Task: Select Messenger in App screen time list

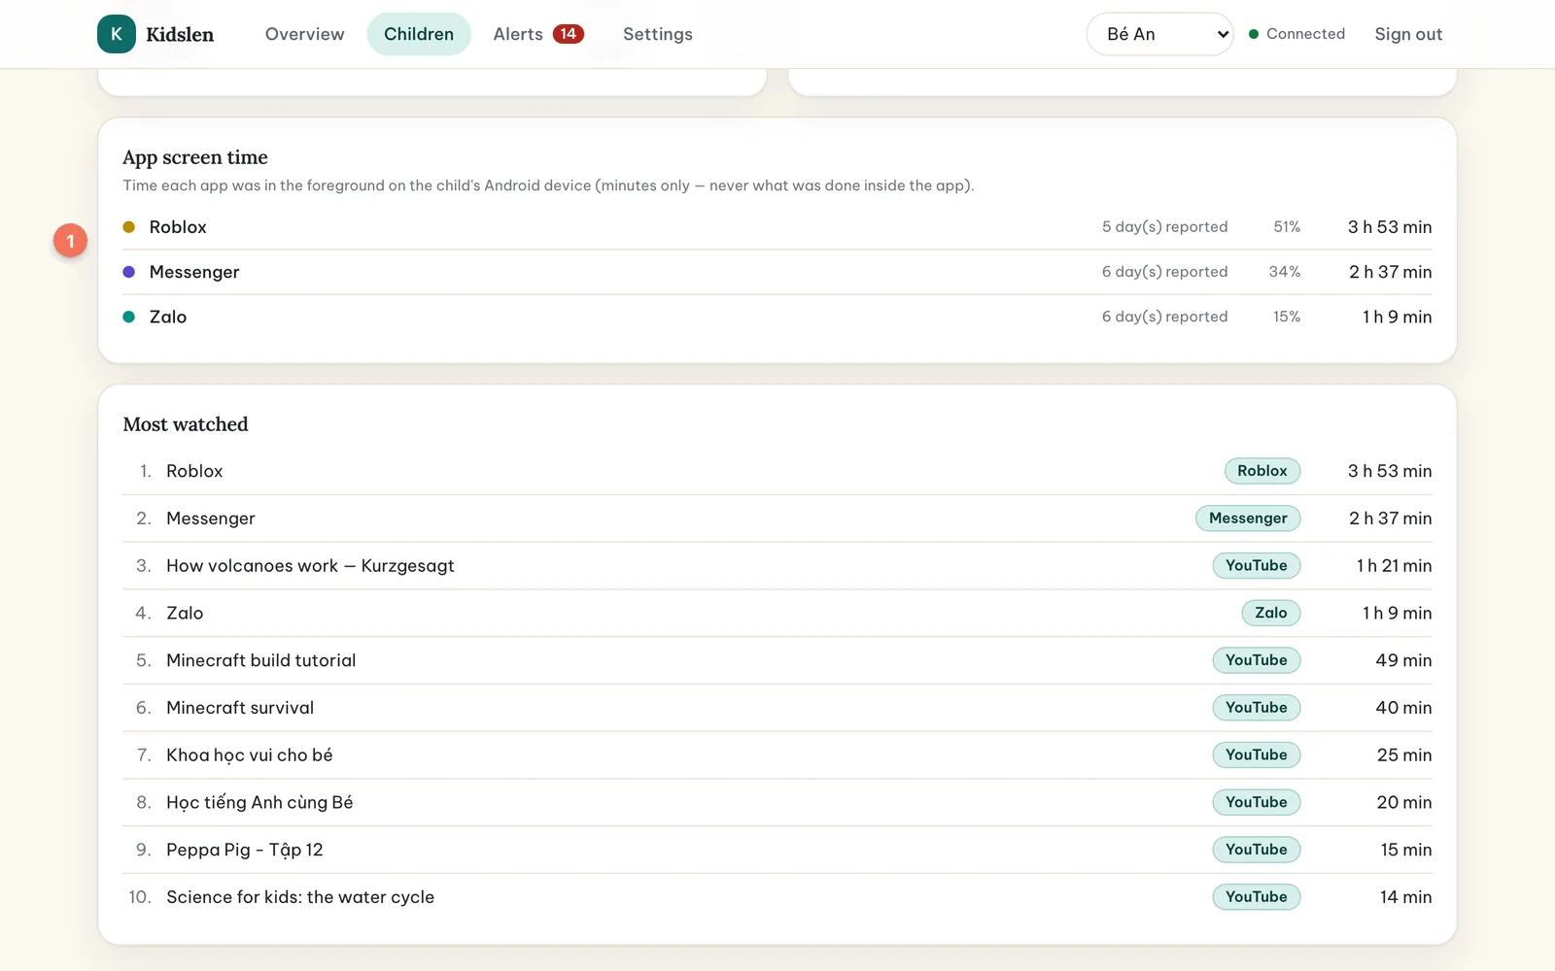Action: [194, 272]
